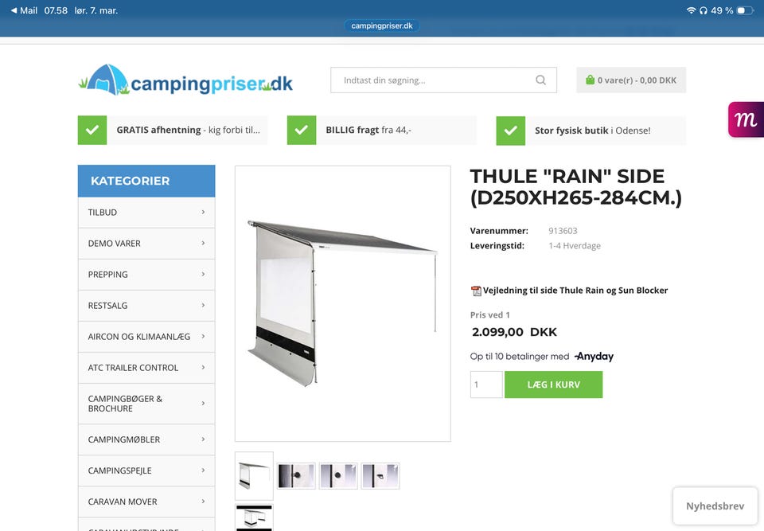Open the green shopping bag cart

590,80
